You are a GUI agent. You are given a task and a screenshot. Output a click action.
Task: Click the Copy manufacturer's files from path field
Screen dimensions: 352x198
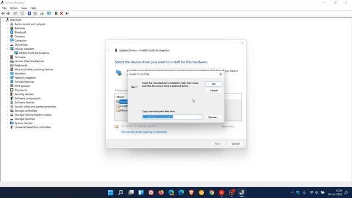pyautogui.click(x=172, y=117)
